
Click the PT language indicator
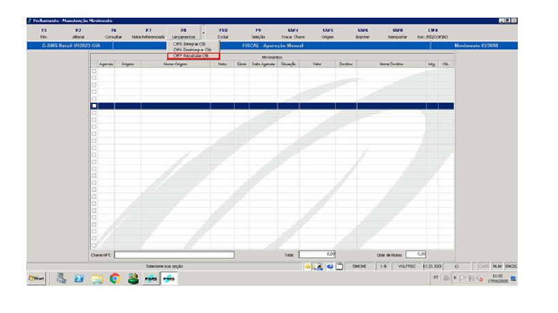click(436, 278)
